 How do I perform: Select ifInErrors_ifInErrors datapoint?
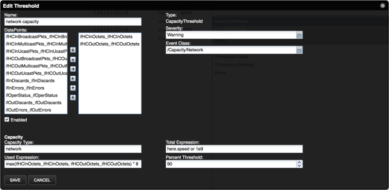pos(36,88)
